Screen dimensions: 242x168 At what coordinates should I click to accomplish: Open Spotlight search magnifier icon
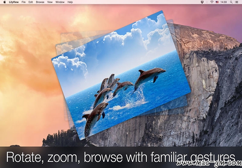coord(231,2)
